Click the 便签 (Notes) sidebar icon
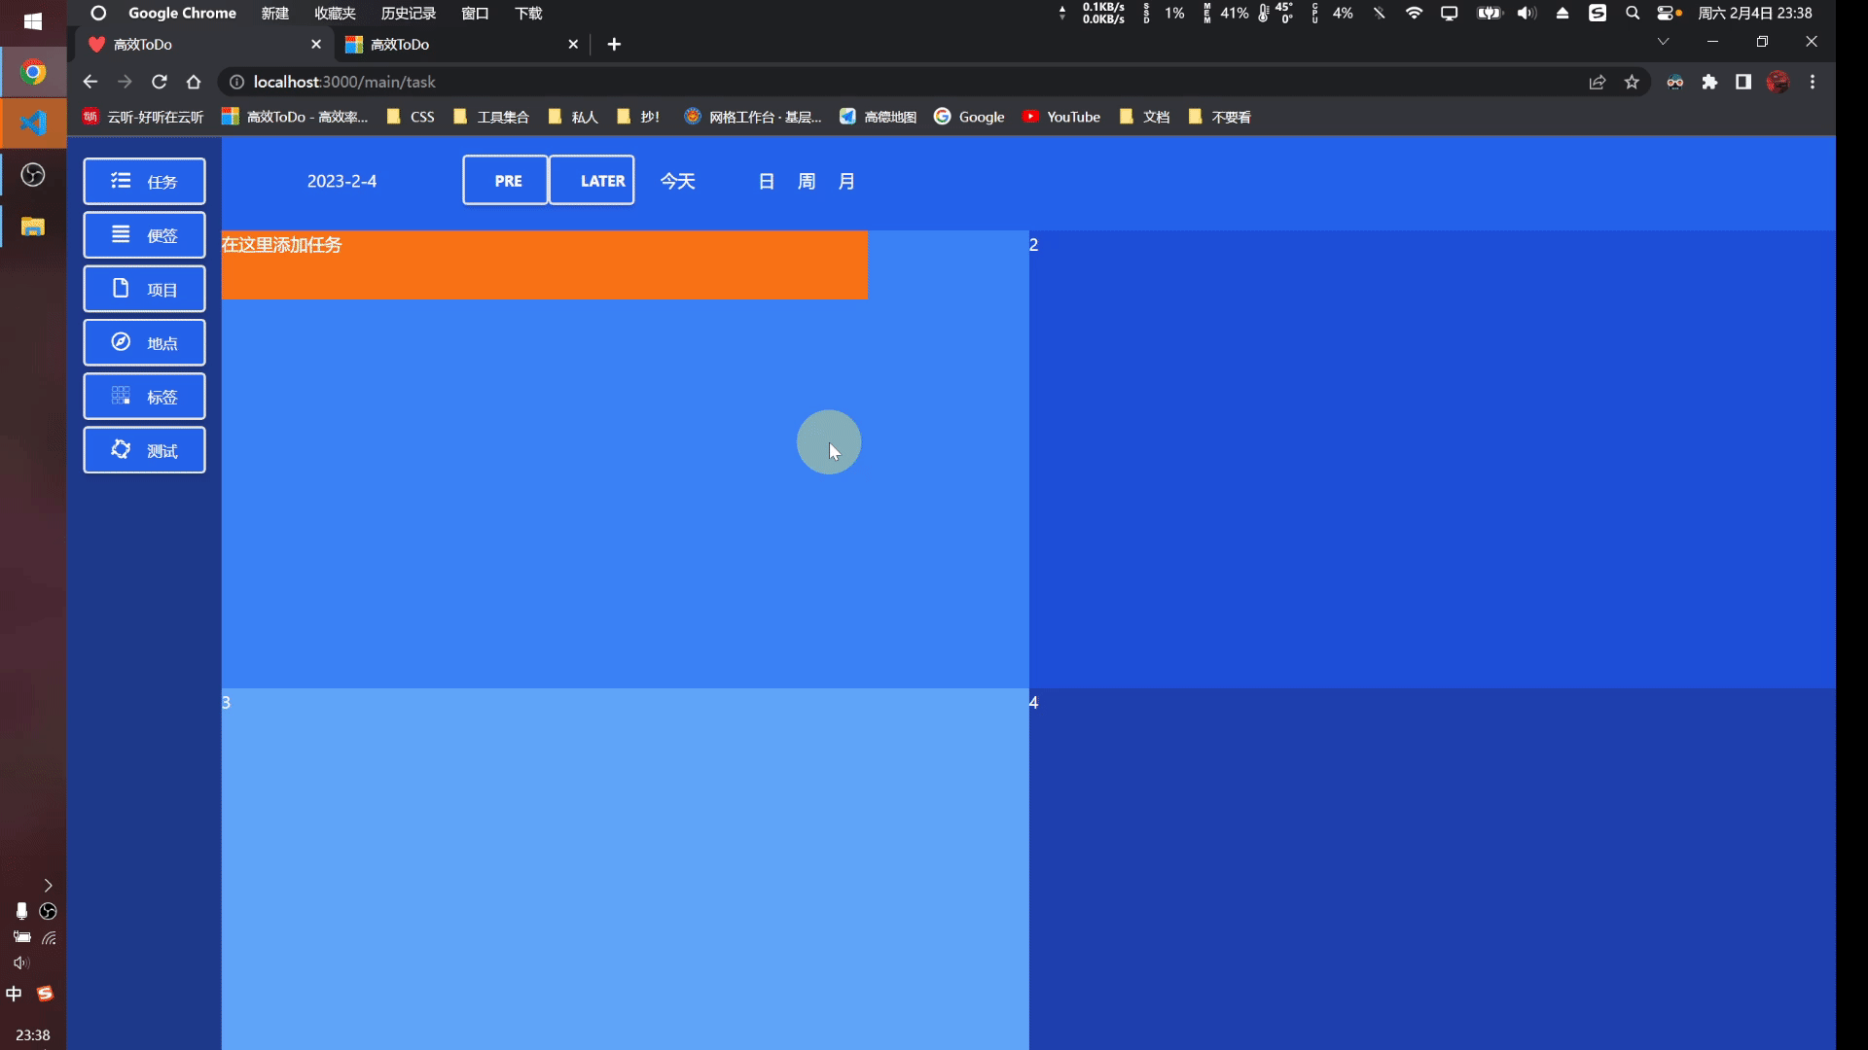1868x1050 pixels. click(144, 234)
